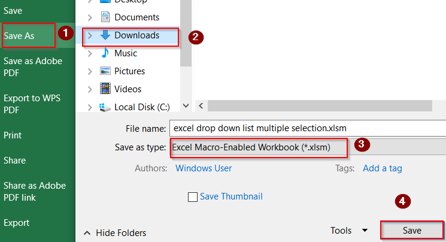Expand the Local Disk (C:) chevron
The image size is (446, 242).
[90, 108]
